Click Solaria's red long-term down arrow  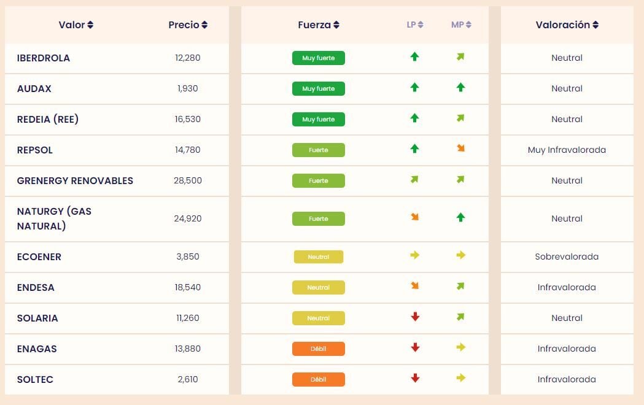[414, 317]
